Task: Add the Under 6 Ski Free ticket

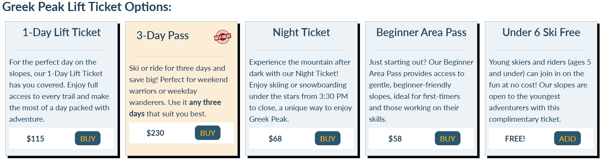Action: pos(567,138)
